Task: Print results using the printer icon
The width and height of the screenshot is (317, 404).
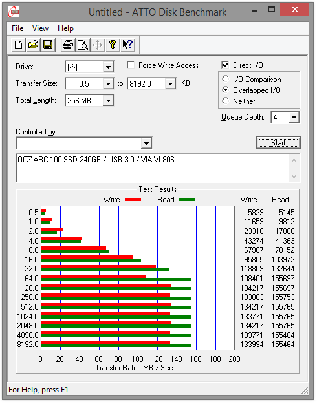Action: pos(68,45)
